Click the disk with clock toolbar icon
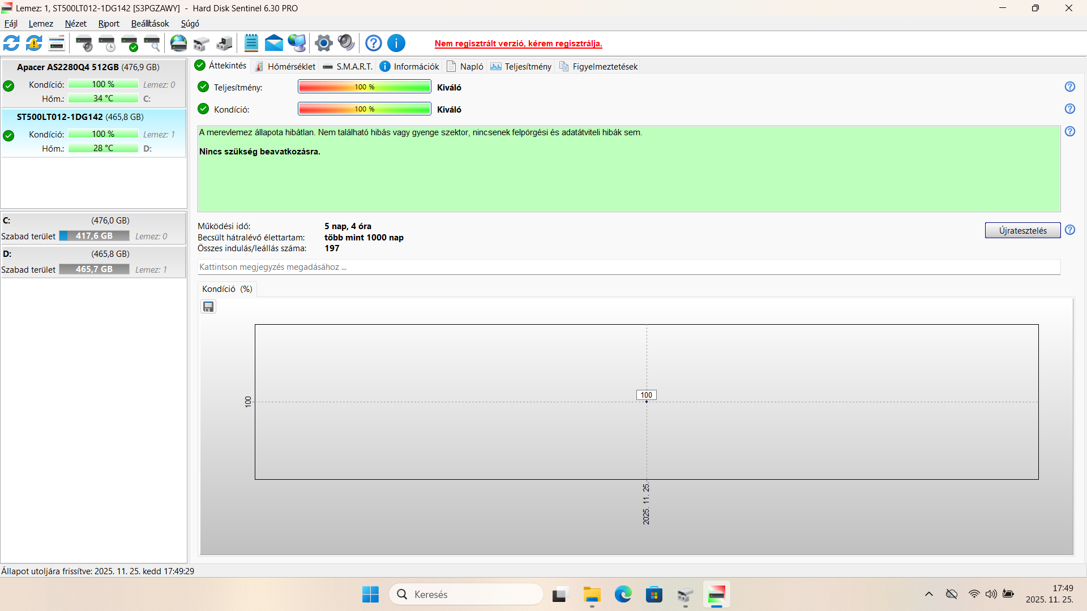This screenshot has width=1087, height=611. pos(107,43)
